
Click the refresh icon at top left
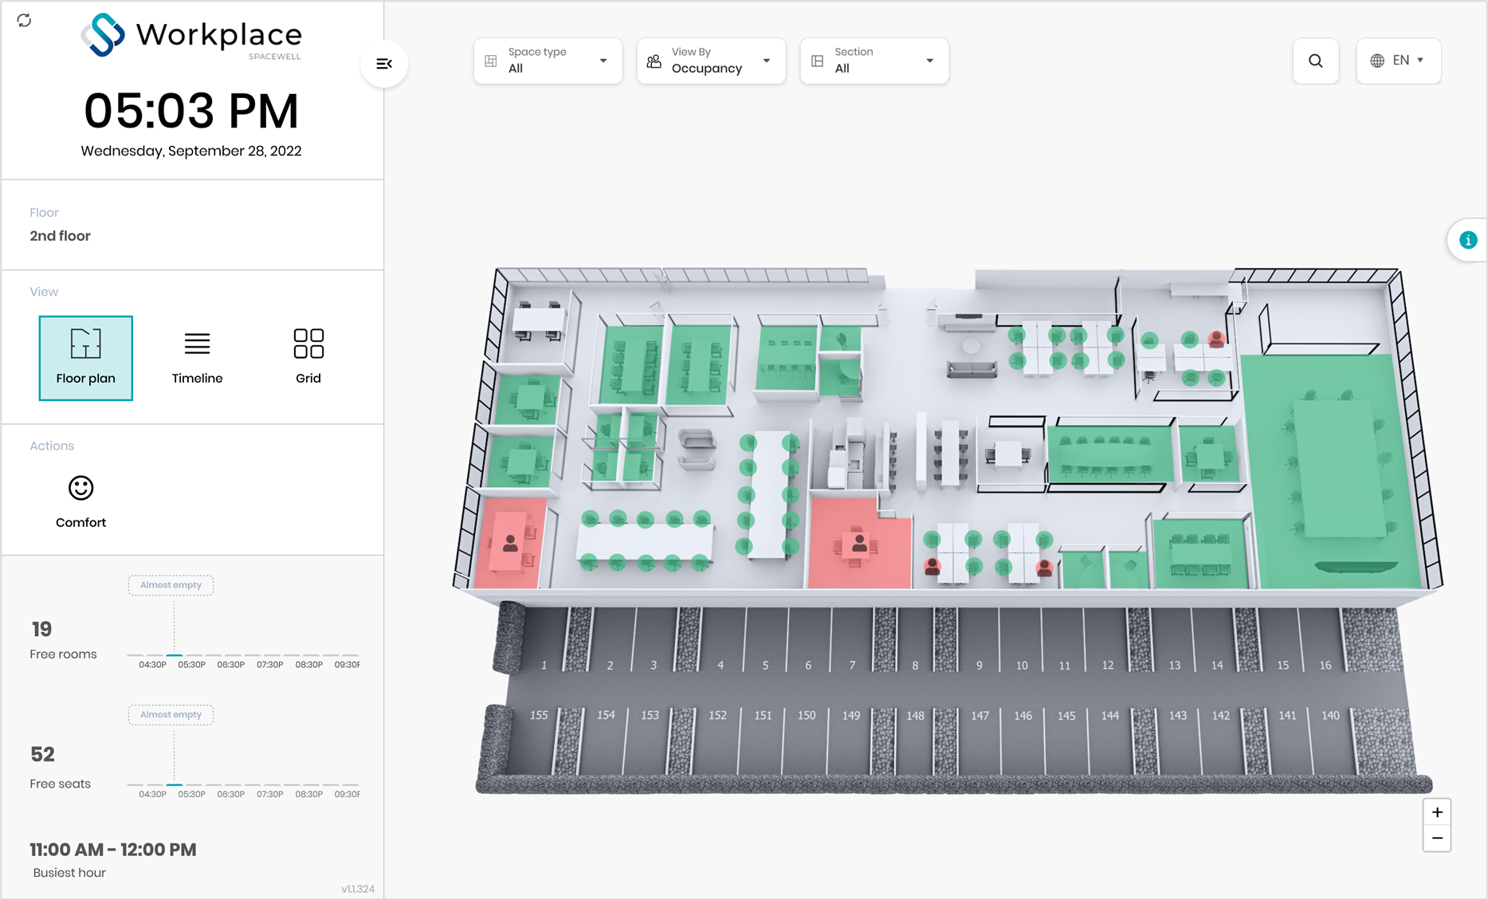[x=24, y=20]
